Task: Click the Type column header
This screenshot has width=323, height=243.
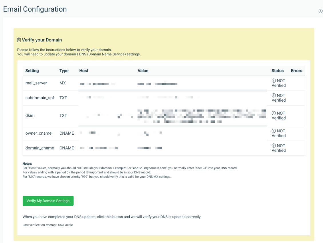Action: (x=64, y=71)
